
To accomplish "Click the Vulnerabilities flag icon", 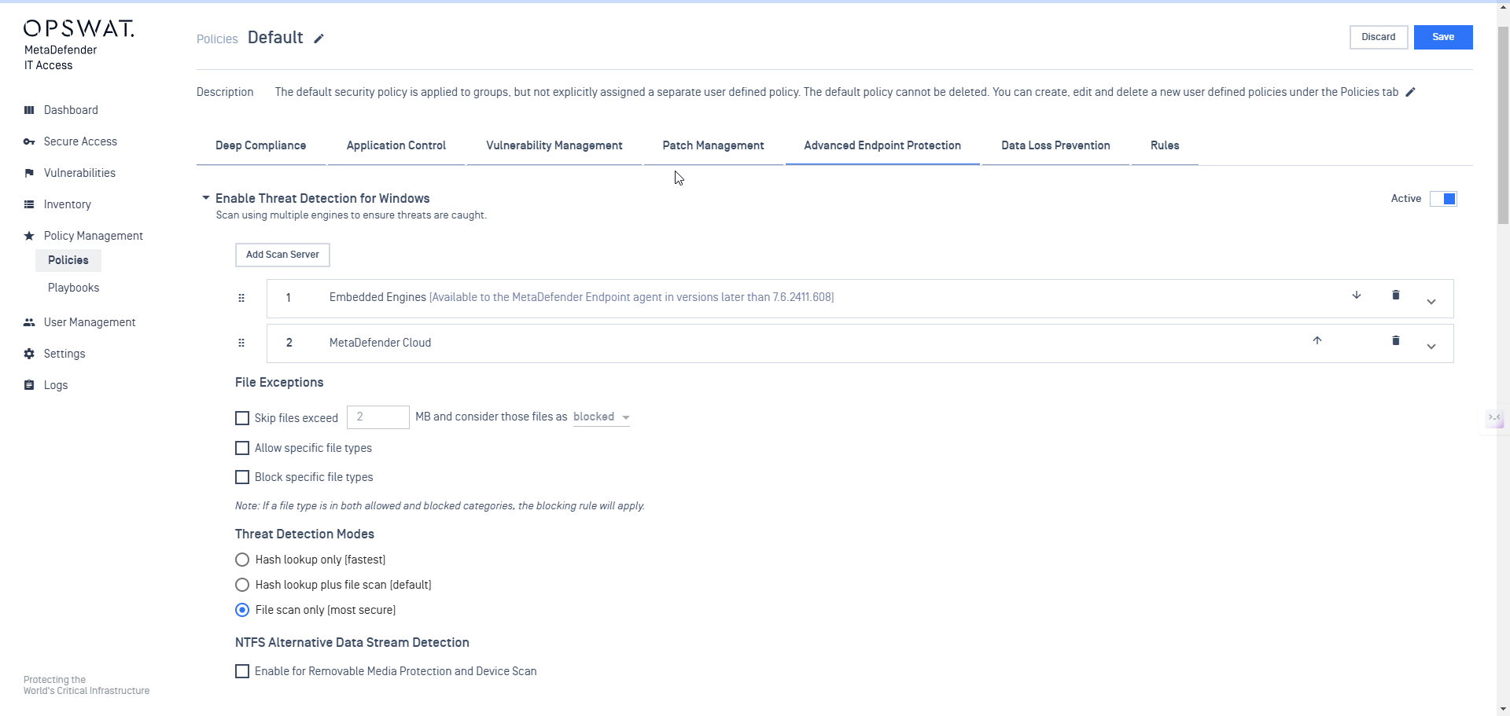I will pos(29,173).
